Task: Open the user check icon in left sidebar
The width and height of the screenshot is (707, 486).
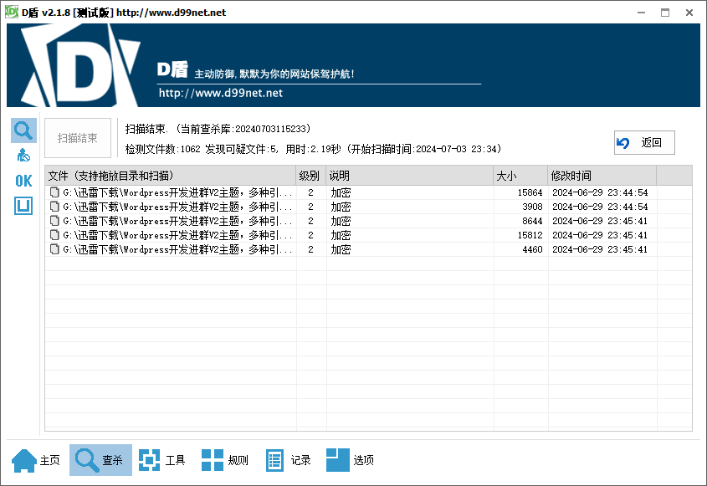Action: coord(23,156)
